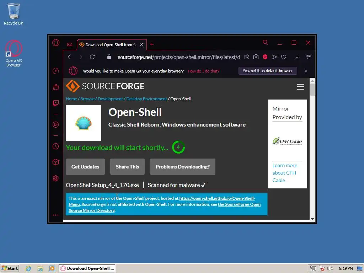Reload the current page

coord(92,57)
